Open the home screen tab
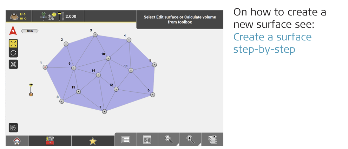Screen dimensions: 348x149 (17, 141)
